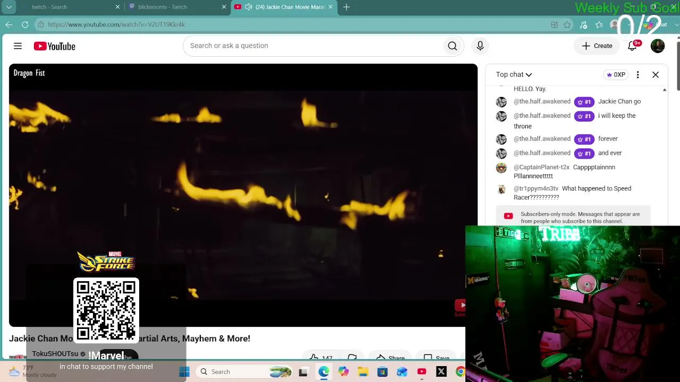Image resolution: width=680 pixels, height=382 pixels.
Task: Mute the Jackie Chan tab audio
Action: tap(248, 7)
